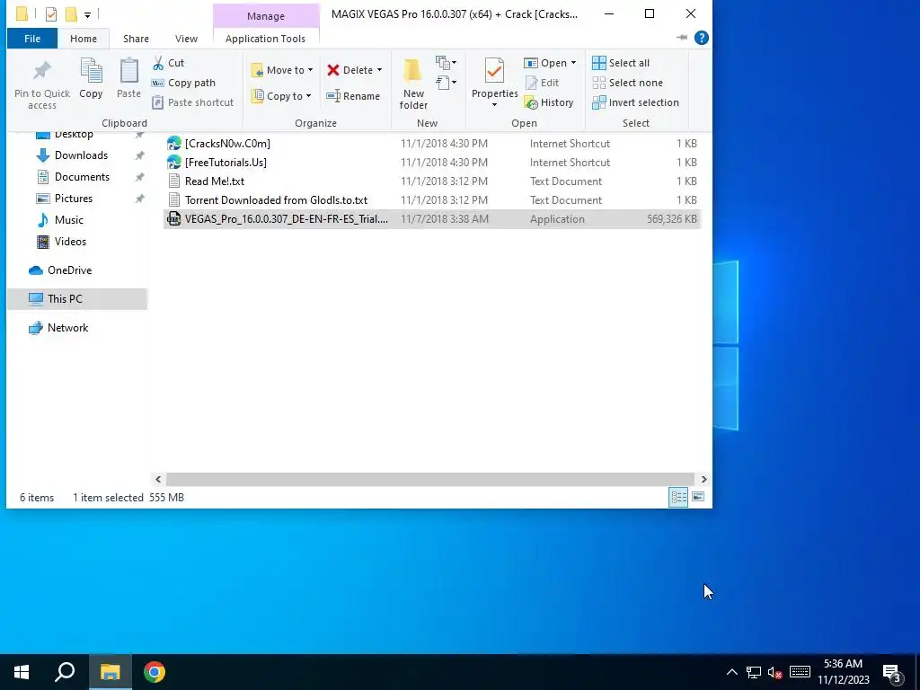Open the File menu tab
This screenshot has width=920, height=690.
click(x=32, y=39)
